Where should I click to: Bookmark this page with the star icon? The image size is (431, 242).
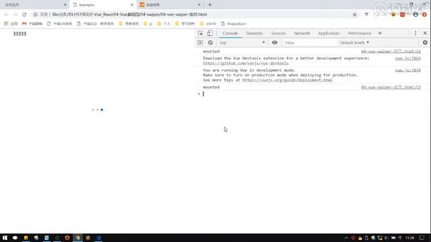[x=355, y=15]
